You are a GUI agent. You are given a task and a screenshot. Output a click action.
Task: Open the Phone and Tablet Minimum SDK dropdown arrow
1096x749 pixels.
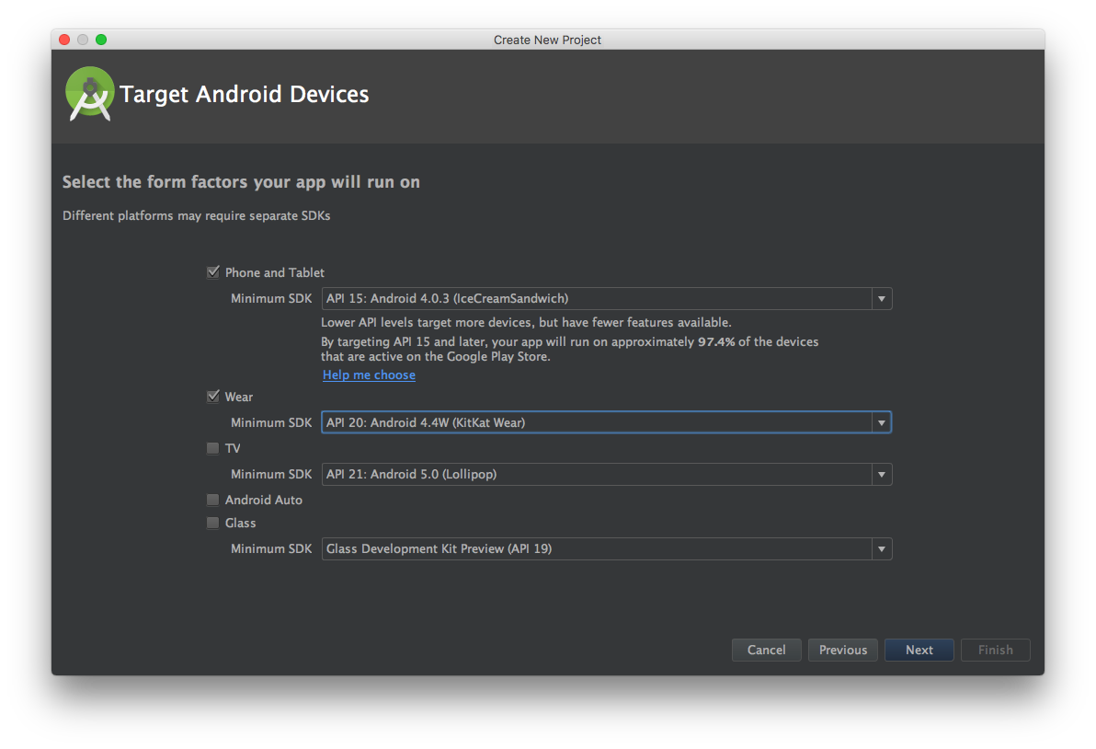(x=882, y=299)
